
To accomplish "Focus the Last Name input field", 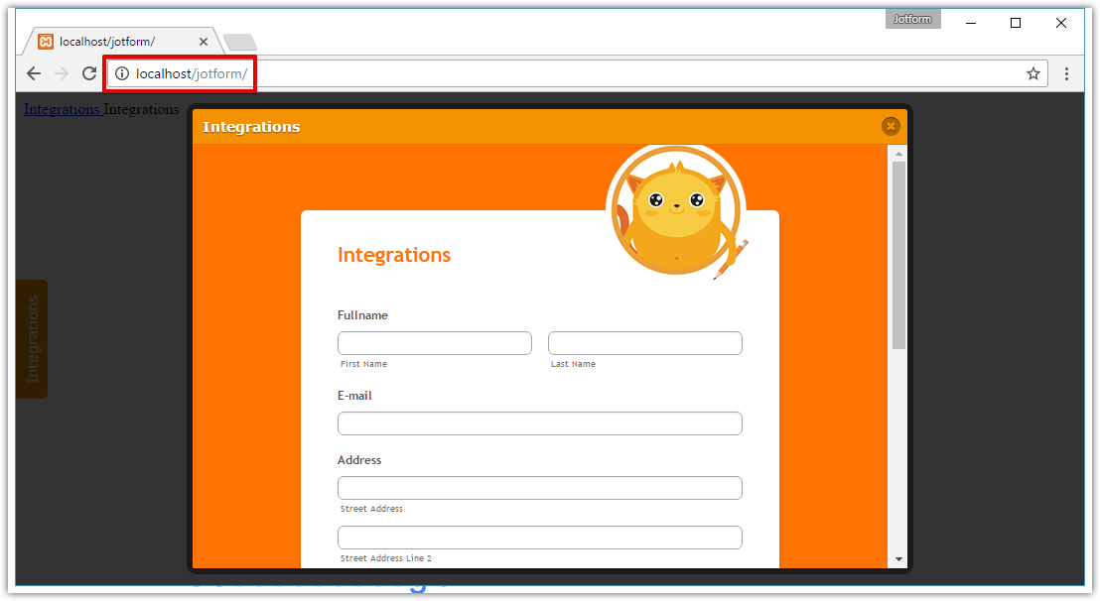I will [644, 342].
